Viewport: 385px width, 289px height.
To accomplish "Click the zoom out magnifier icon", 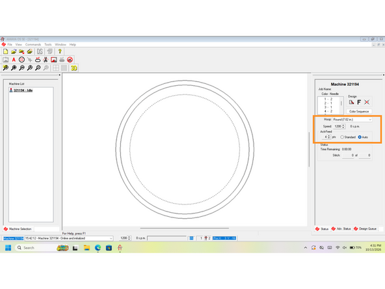I will tap(21, 68).
